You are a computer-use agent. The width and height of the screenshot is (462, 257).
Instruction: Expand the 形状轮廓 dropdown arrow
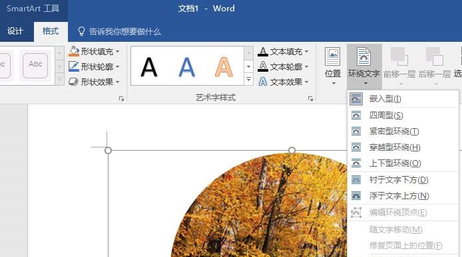[118, 67]
